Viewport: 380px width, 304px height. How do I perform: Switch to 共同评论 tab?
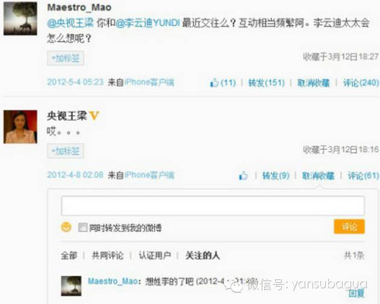point(107,255)
